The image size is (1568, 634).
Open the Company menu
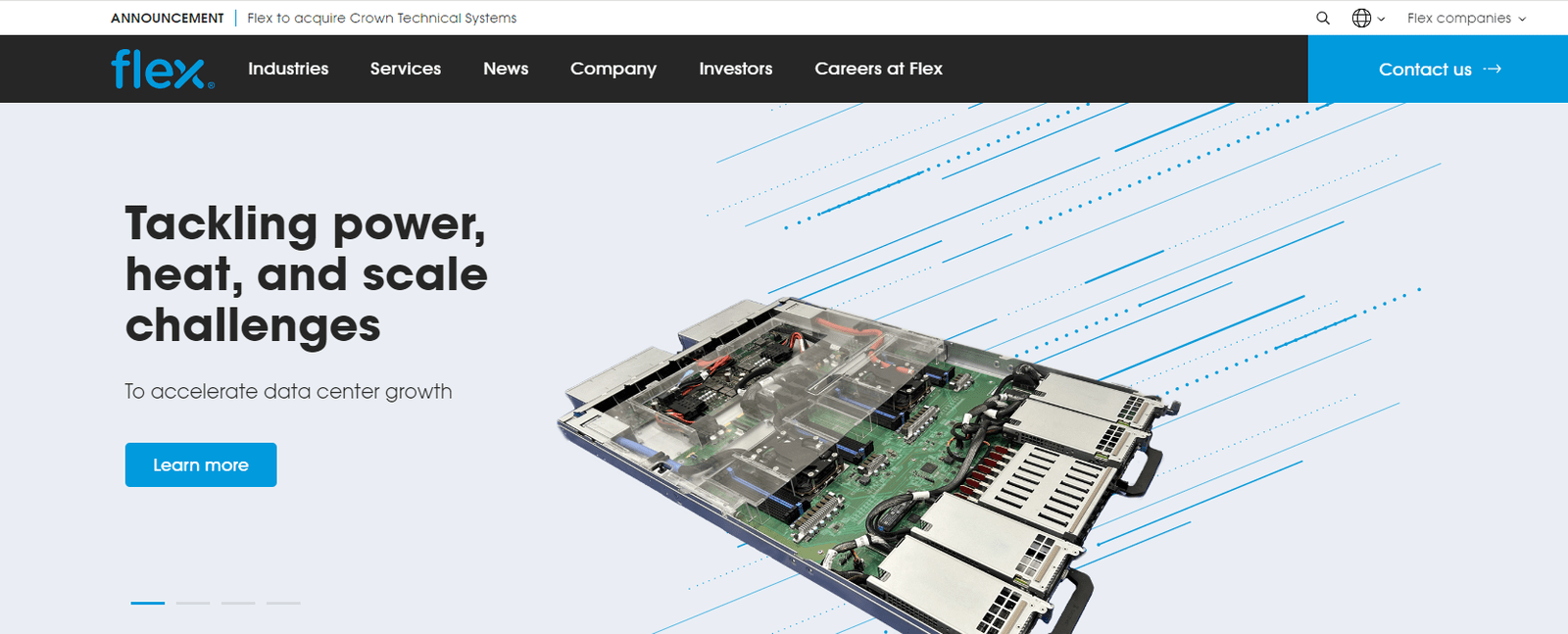[613, 69]
